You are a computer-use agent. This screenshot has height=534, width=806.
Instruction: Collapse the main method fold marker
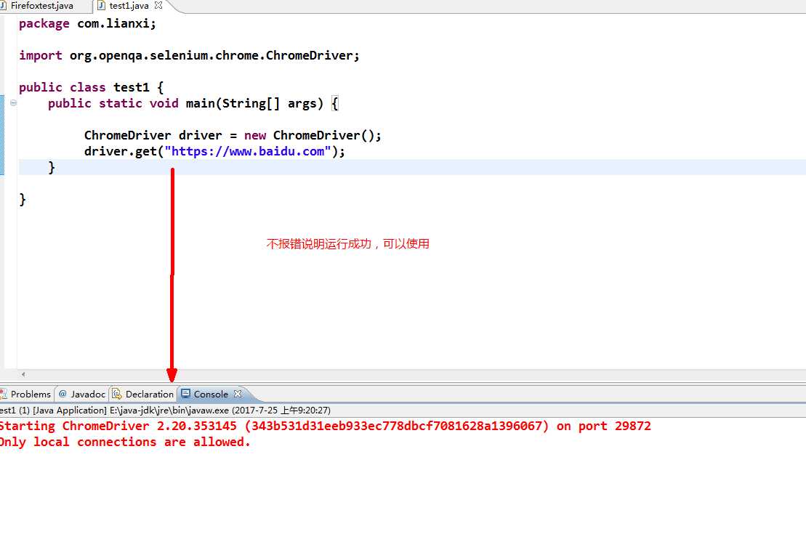13,102
